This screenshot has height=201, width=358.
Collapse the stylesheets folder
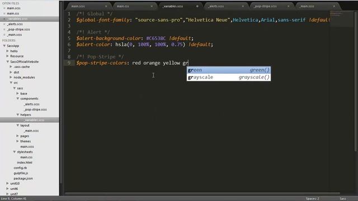(x=15, y=152)
